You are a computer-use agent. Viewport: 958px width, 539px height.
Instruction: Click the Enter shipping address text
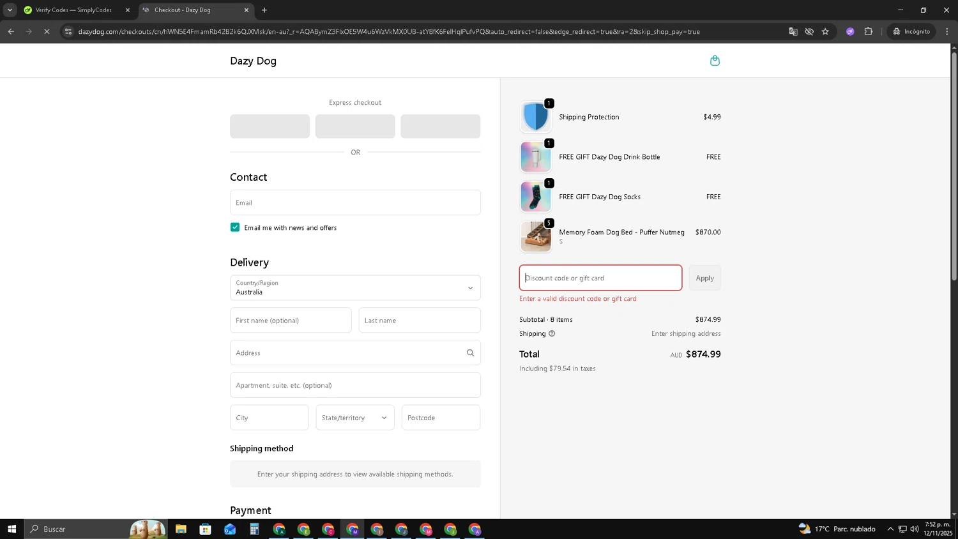point(686,333)
